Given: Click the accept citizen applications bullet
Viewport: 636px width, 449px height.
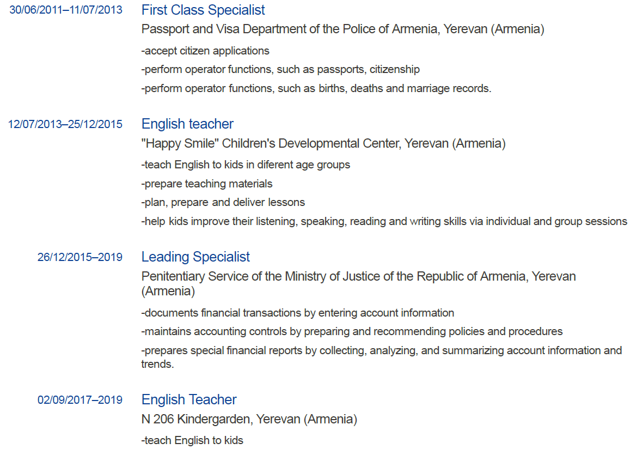Looking at the screenshot, I should [x=205, y=51].
